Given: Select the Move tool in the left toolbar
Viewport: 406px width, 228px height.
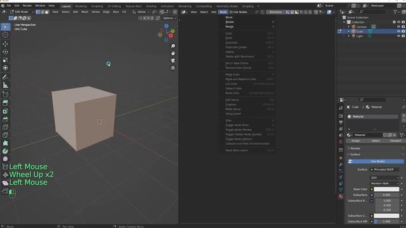Looking at the screenshot, I should coord(5,44).
